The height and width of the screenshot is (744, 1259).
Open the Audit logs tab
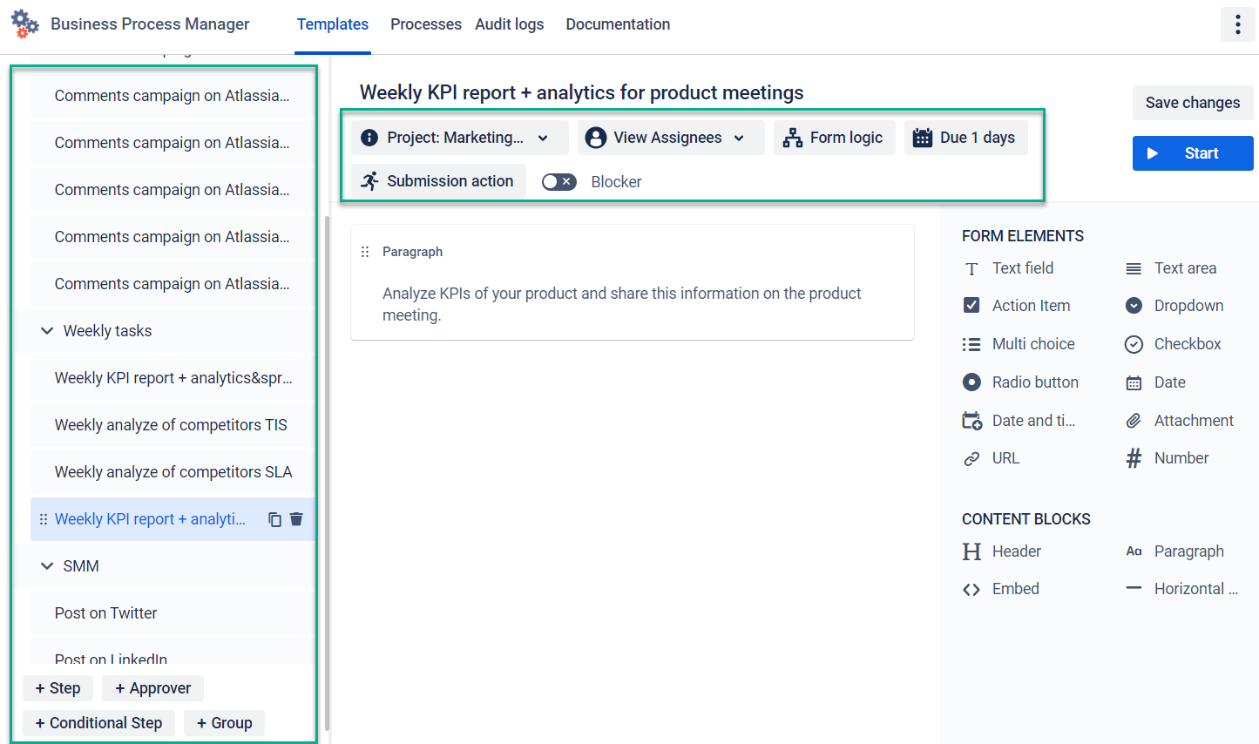click(510, 24)
